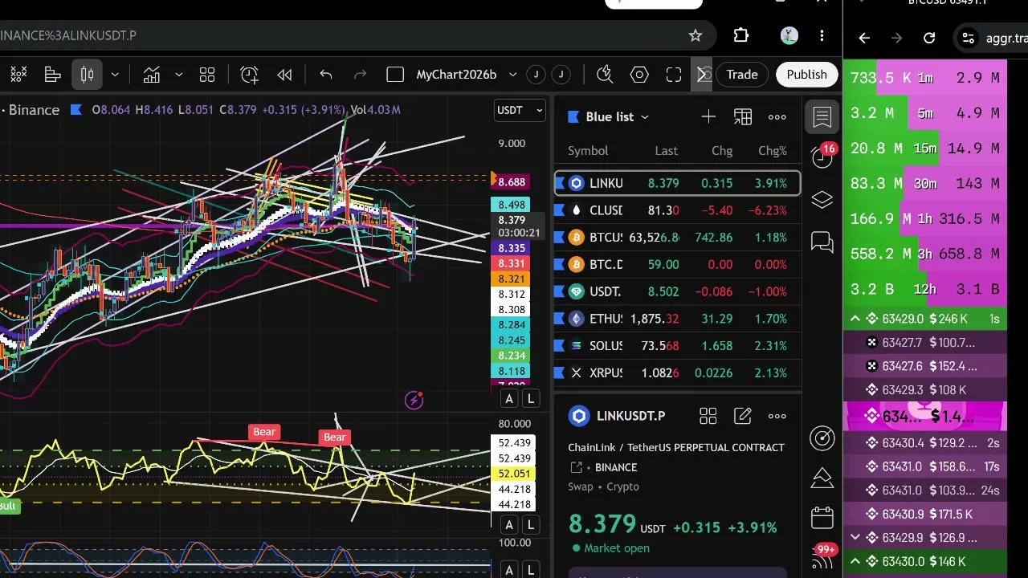This screenshot has width=1028, height=578.
Task: Add symbol with the plus icon
Action: coord(708,117)
